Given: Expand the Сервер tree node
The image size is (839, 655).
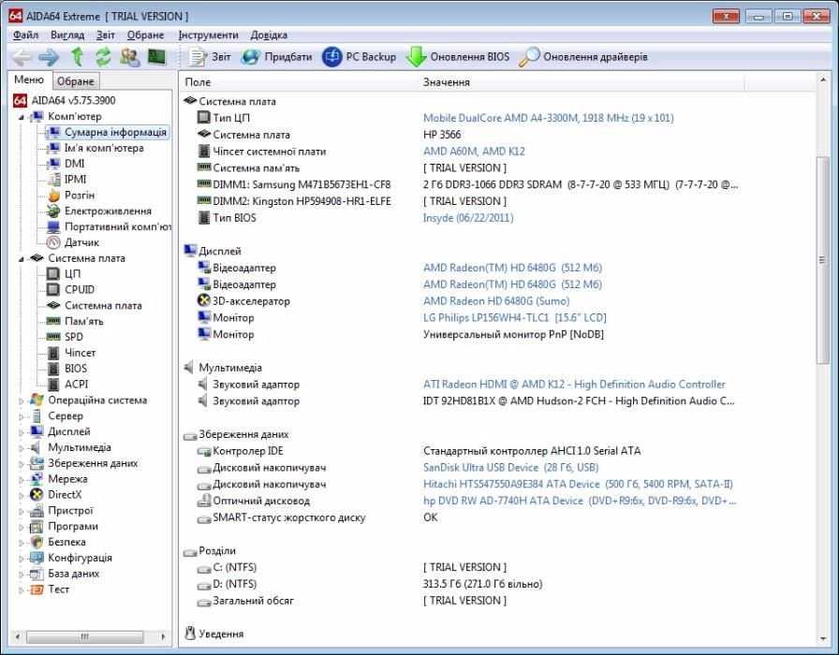Looking at the screenshot, I should (x=22, y=416).
